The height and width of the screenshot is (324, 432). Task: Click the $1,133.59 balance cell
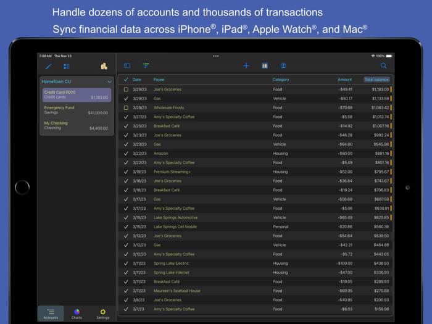pyautogui.click(x=380, y=98)
